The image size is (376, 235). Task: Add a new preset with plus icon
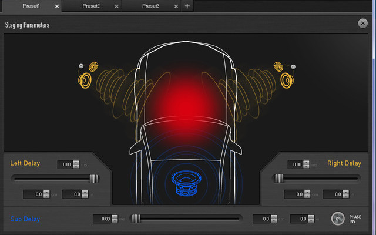point(187,6)
